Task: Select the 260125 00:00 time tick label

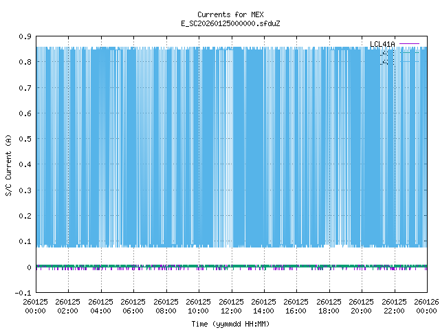Action: pos(35,306)
